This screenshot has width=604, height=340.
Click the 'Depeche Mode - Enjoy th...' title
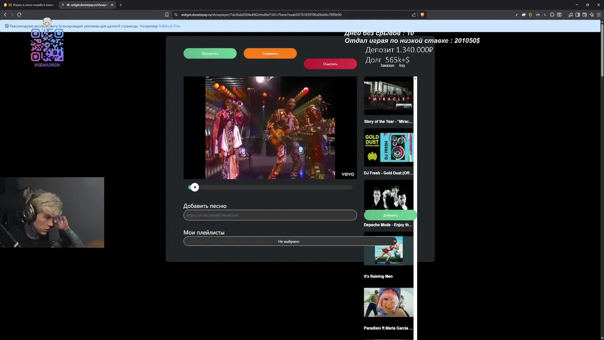[x=388, y=225]
